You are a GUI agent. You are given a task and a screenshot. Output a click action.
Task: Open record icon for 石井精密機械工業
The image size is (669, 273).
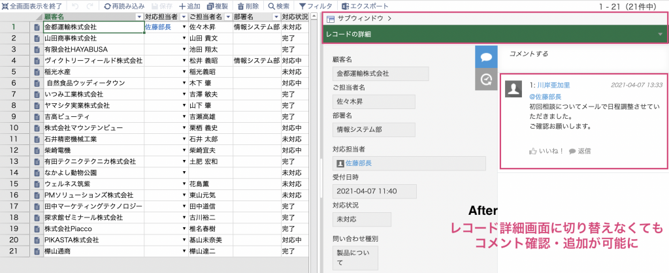coord(37,139)
